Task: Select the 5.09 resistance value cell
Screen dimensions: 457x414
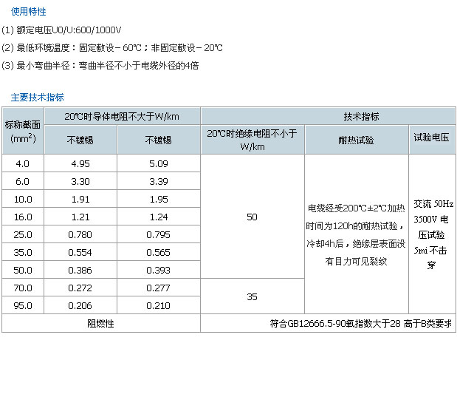Action: pyautogui.click(x=158, y=163)
